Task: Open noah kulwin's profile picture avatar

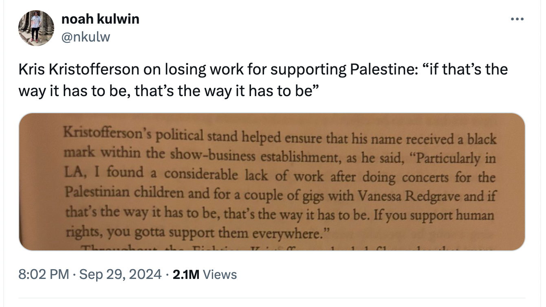Action: click(x=36, y=28)
